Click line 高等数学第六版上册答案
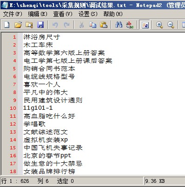 [x=64, y=53]
